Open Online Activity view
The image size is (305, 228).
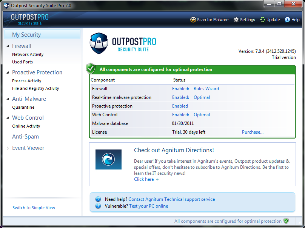point(26,126)
